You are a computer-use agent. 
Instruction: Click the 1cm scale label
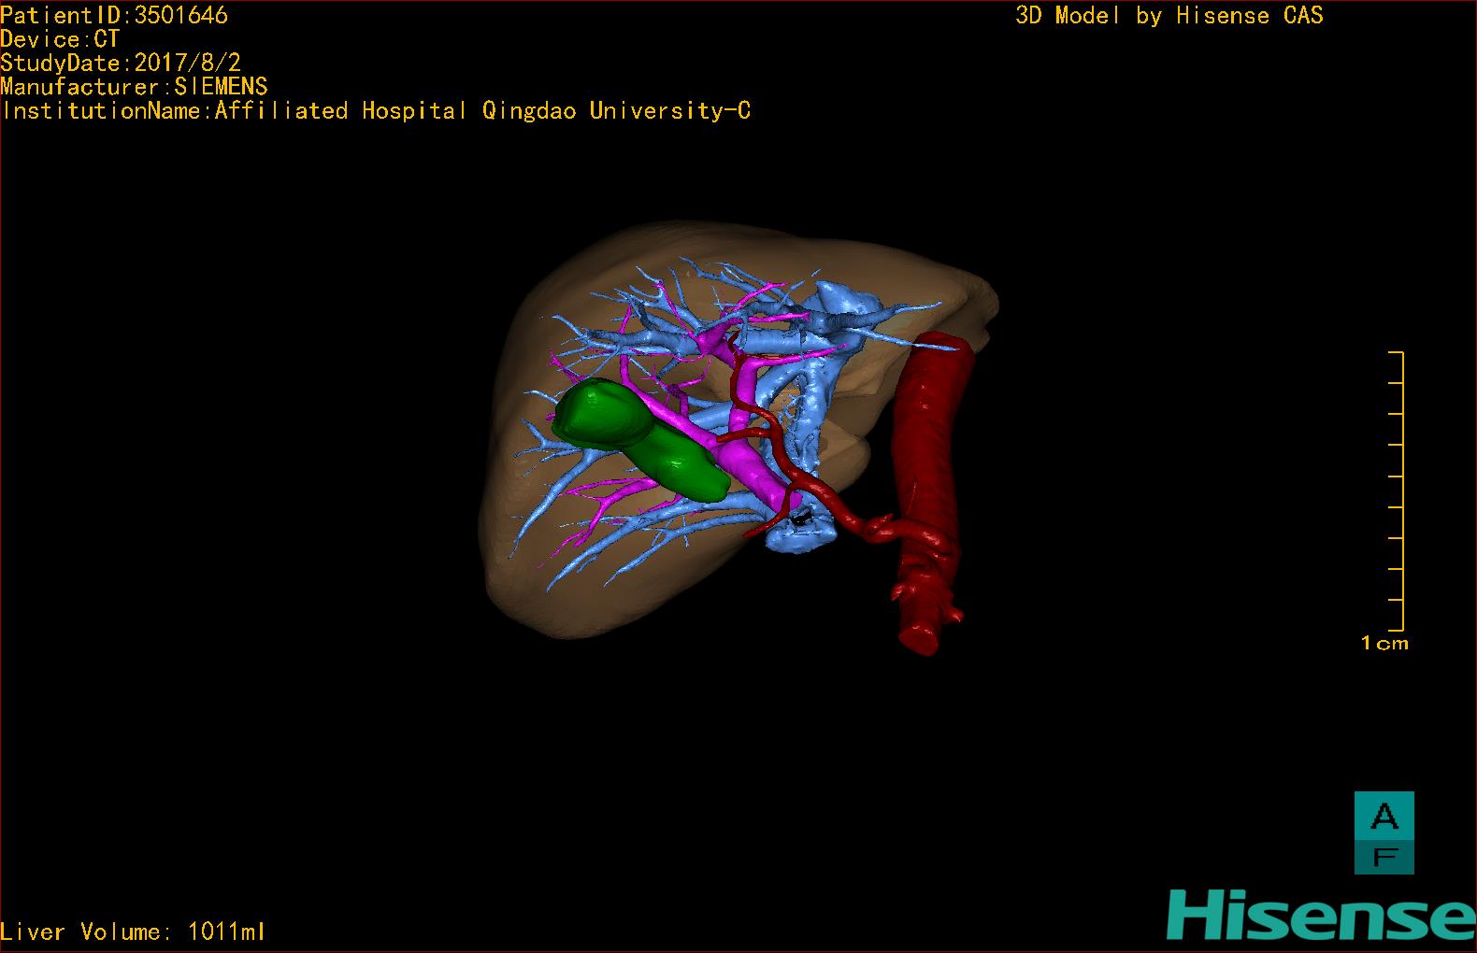pyautogui.click(x=1384, y=643)
